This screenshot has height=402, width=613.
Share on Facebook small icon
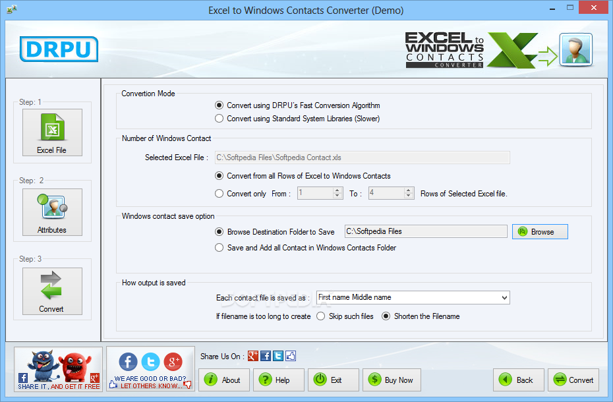tap(266, 356)
